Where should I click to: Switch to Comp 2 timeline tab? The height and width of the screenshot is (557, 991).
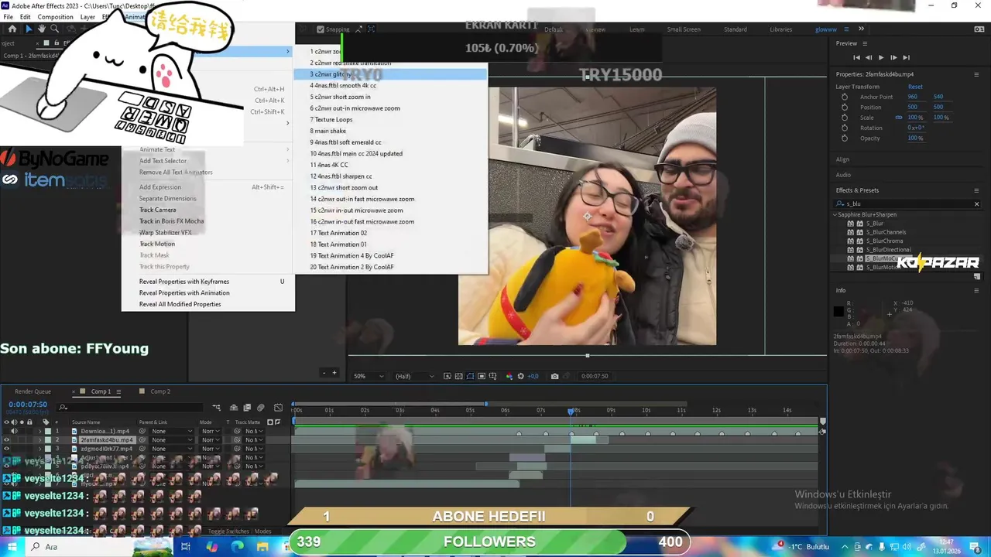(160, 391)
